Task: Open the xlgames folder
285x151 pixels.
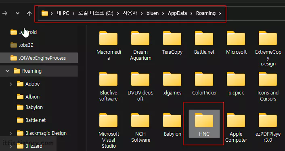Action: [172, 84]
